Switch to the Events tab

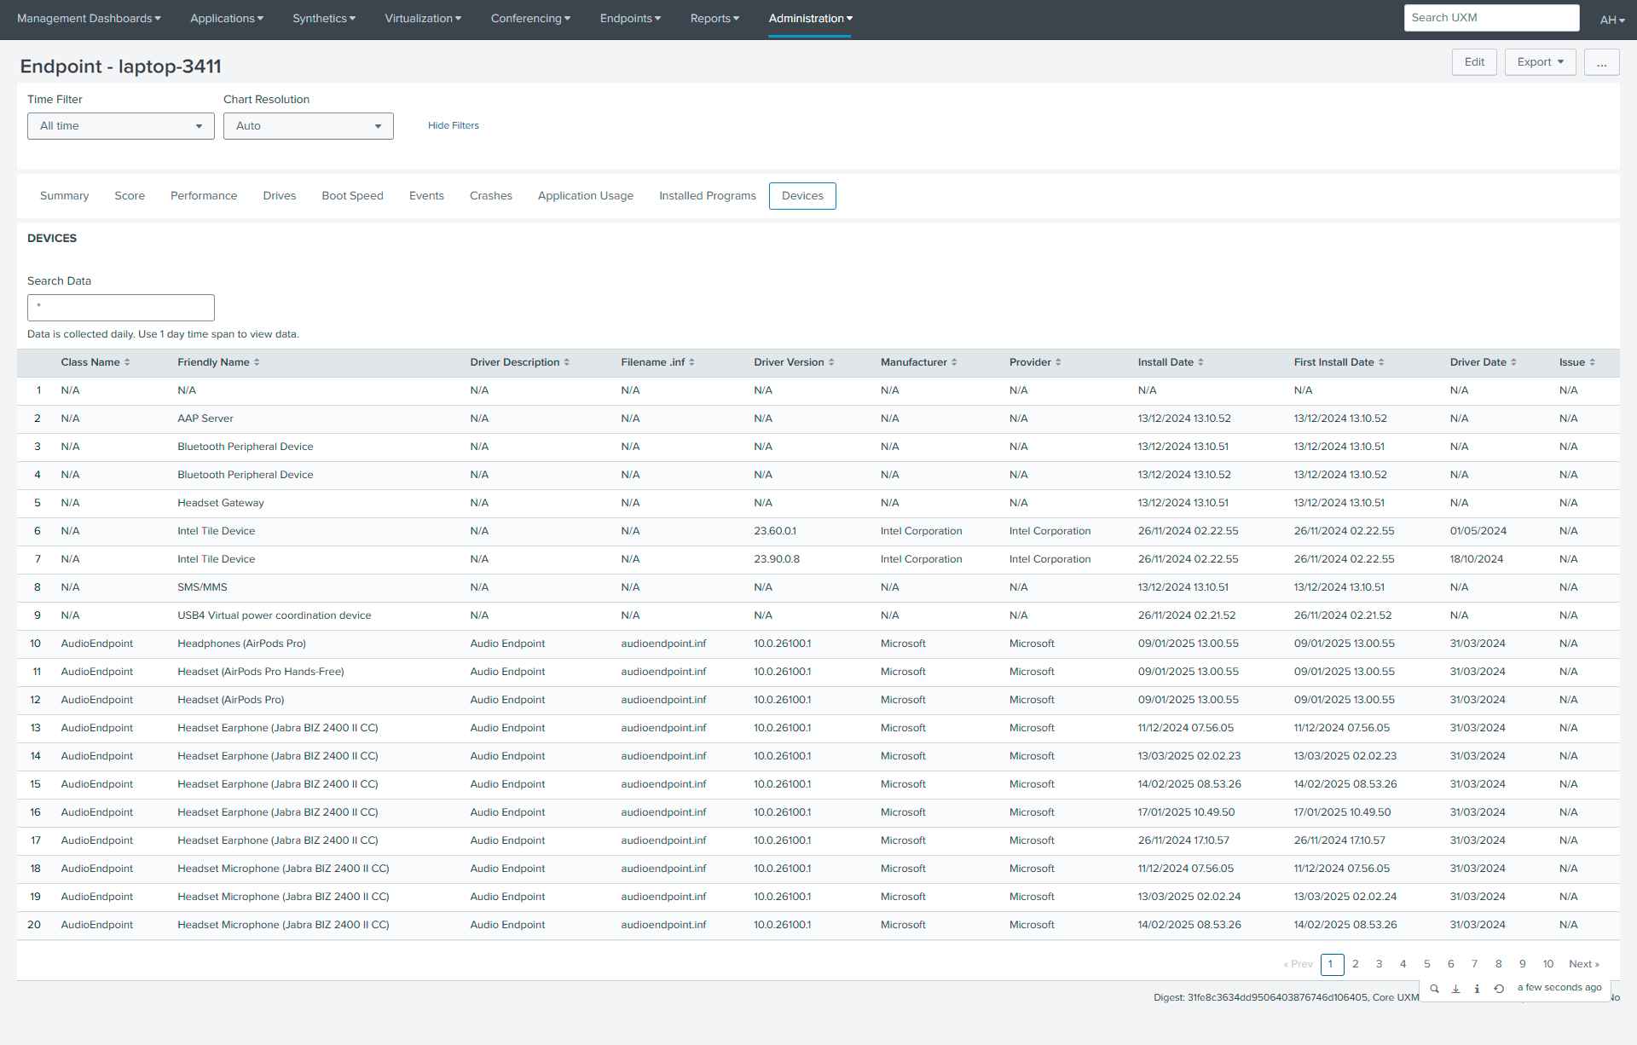coord(426,196)
